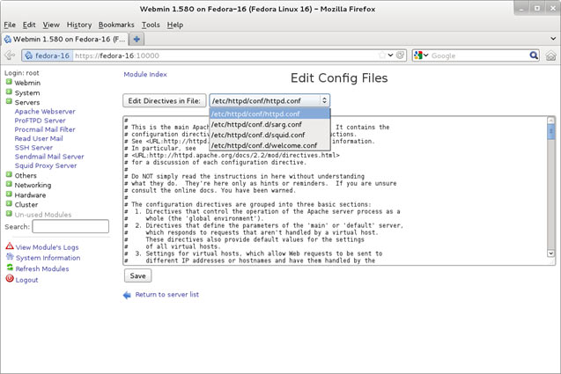Open the URL history dropdown arrow
561x374 pixels.
390,55
